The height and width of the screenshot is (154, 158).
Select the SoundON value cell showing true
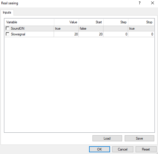pos(66,28)
